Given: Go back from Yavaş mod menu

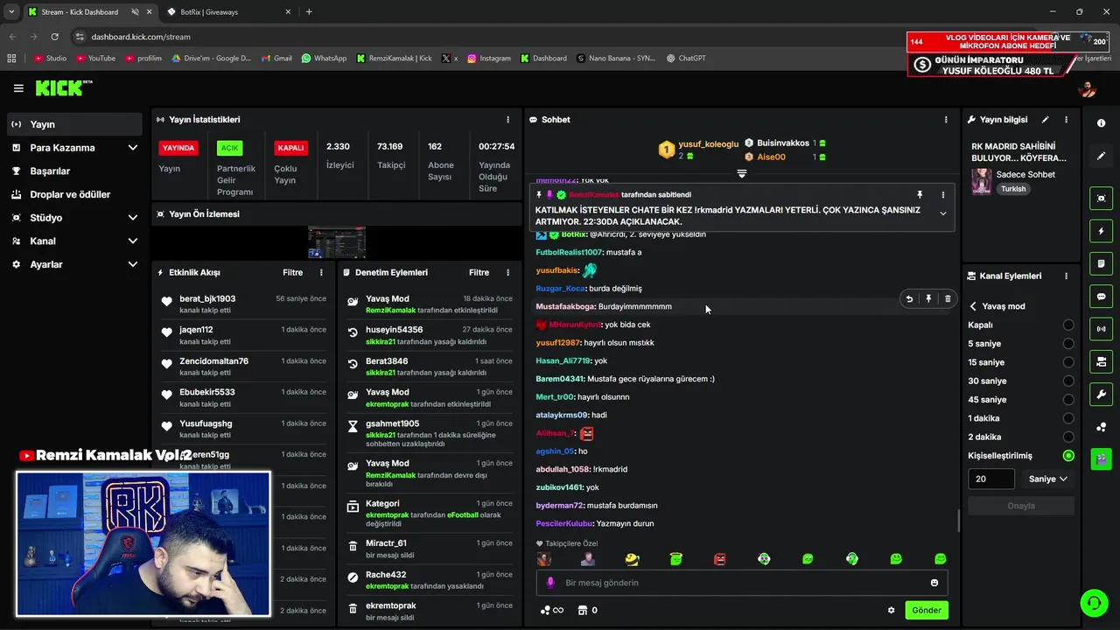Looking at the screenshot, I should [973, 306].
